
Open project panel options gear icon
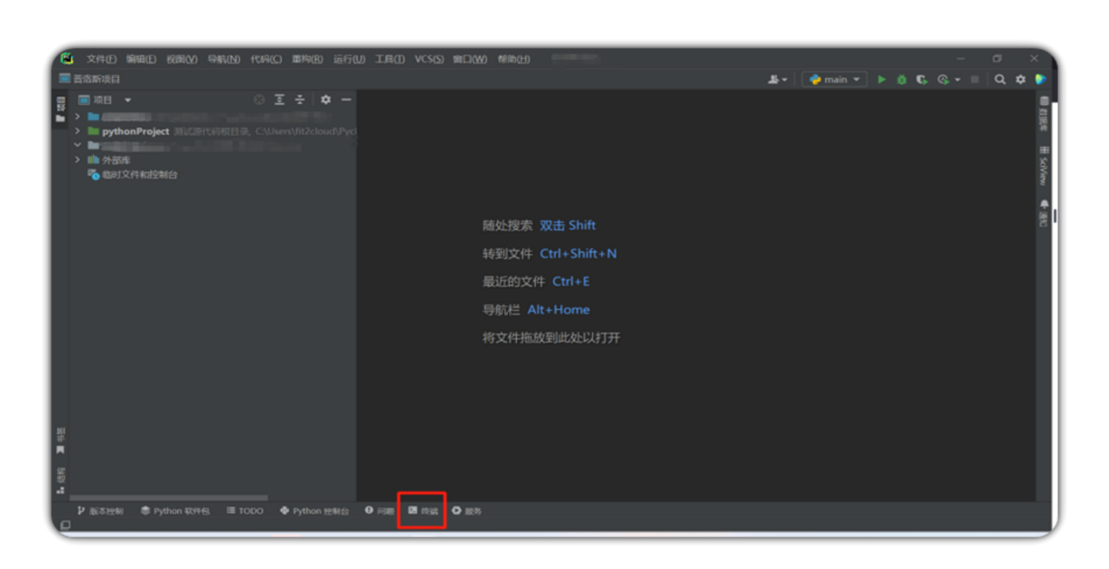tap(326, 100)
